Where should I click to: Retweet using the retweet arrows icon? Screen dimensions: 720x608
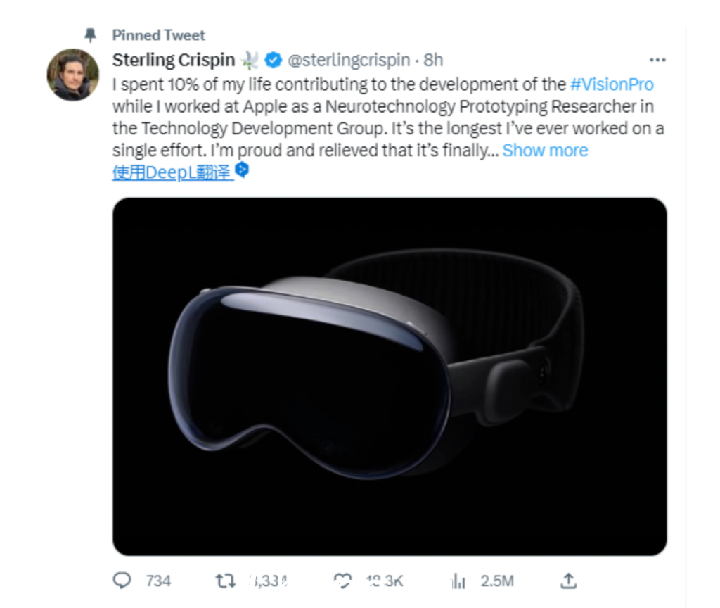226,581
